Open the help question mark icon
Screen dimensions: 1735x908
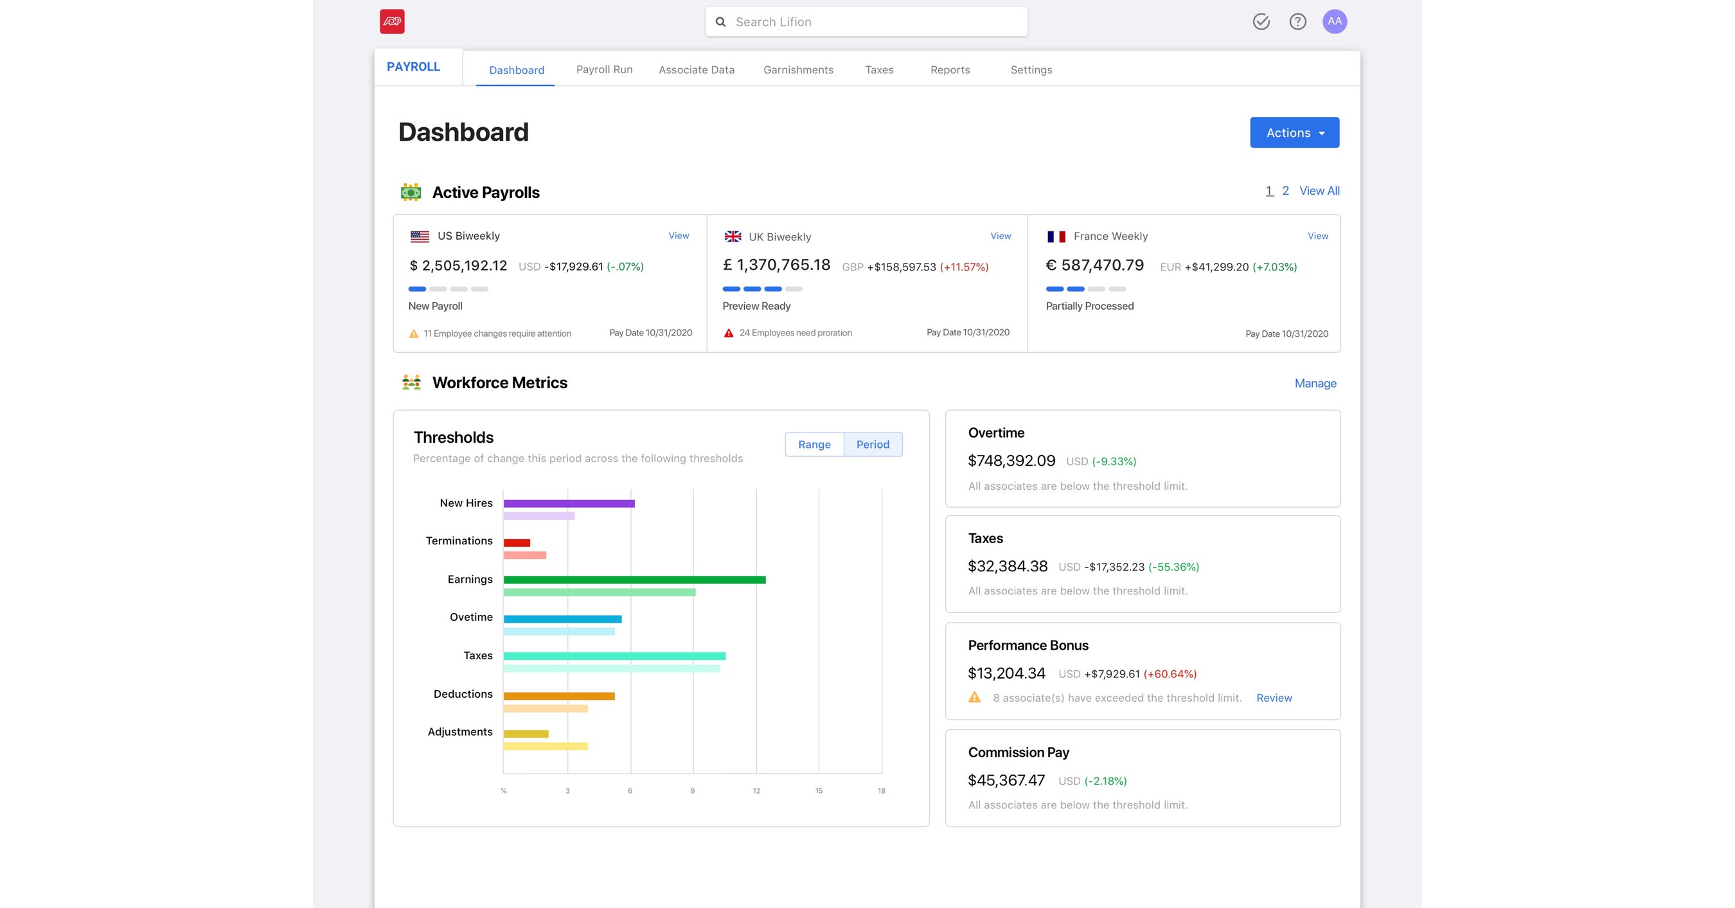(x=1297, y=22)
